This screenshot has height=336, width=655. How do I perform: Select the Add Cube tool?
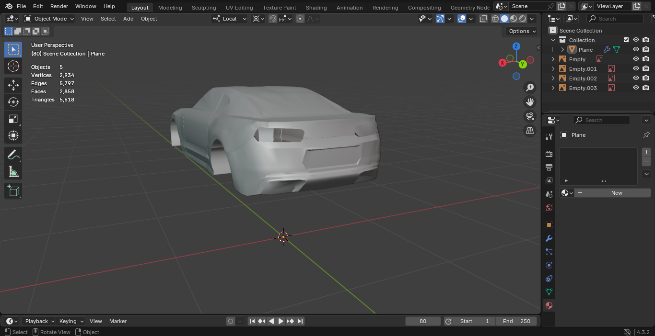[13, 190]
